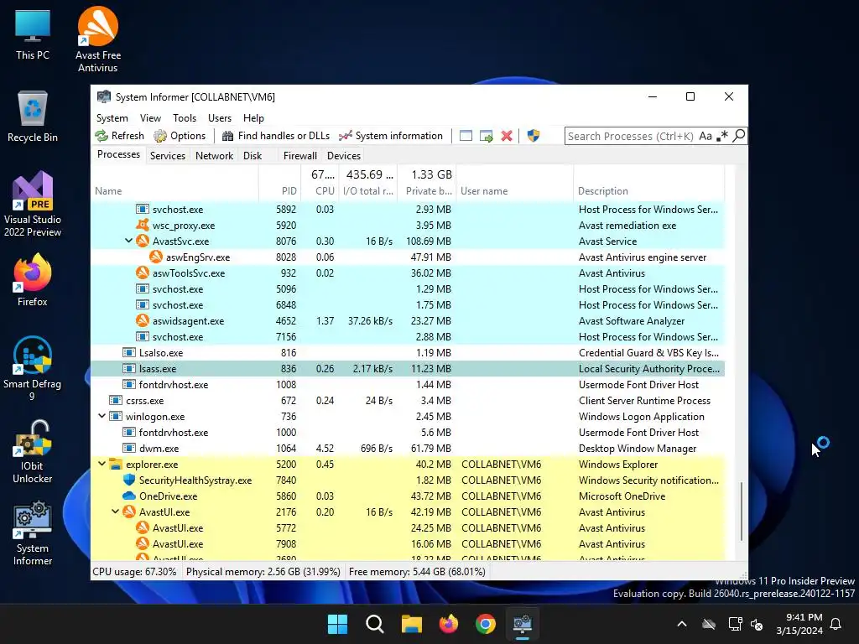Click the Refresh toolbar button
This screenshot has width=859, height=644.
point(119,136)
